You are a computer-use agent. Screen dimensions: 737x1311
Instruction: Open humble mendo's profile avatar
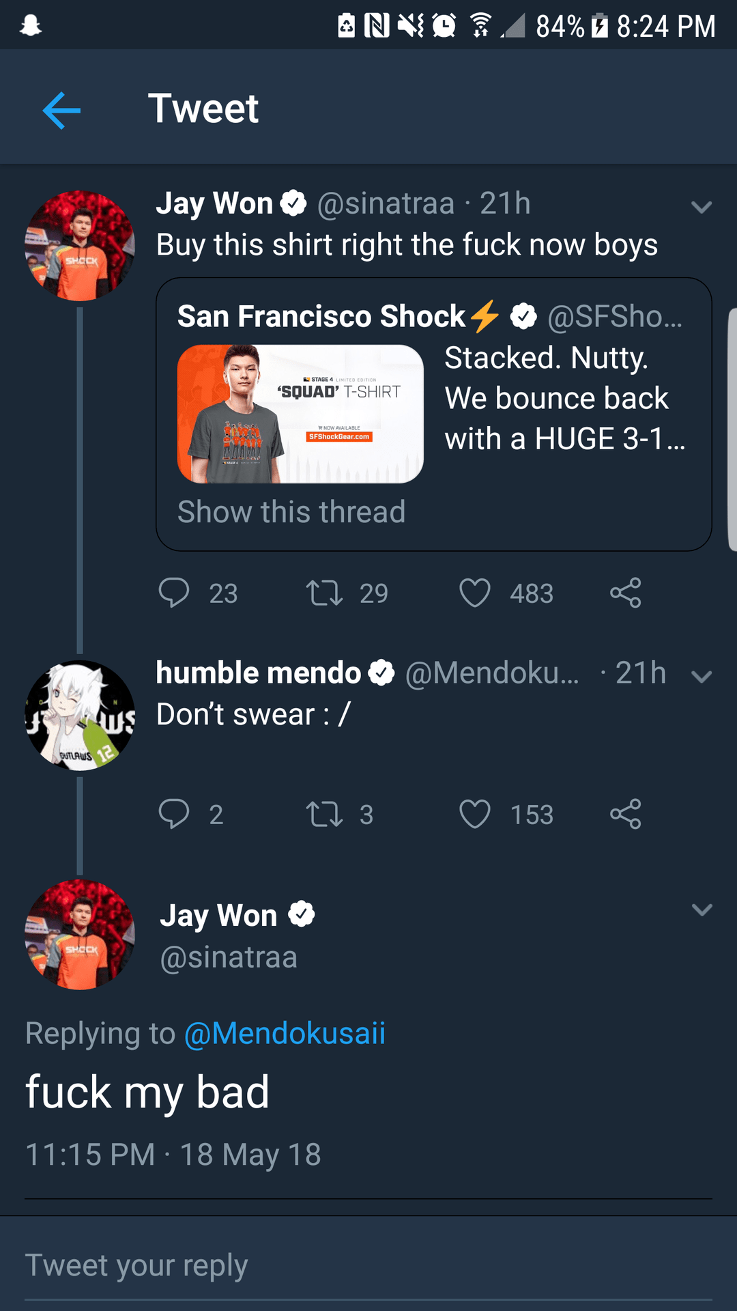[80, 716]
